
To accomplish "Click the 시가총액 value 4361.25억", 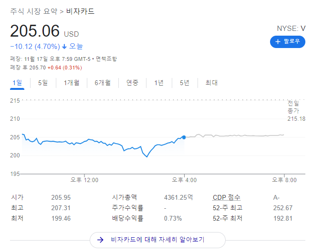I will tap(178, 197).
